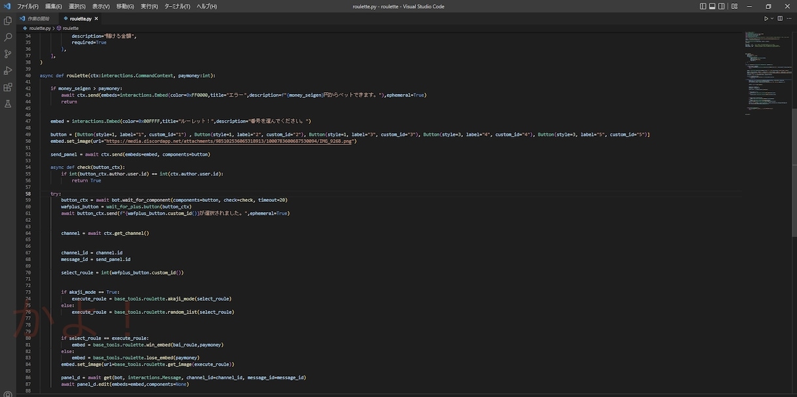Viewport: 797px width, 397px height.
Task: Open the 表示(V) menu
Action: coord(101,6)
